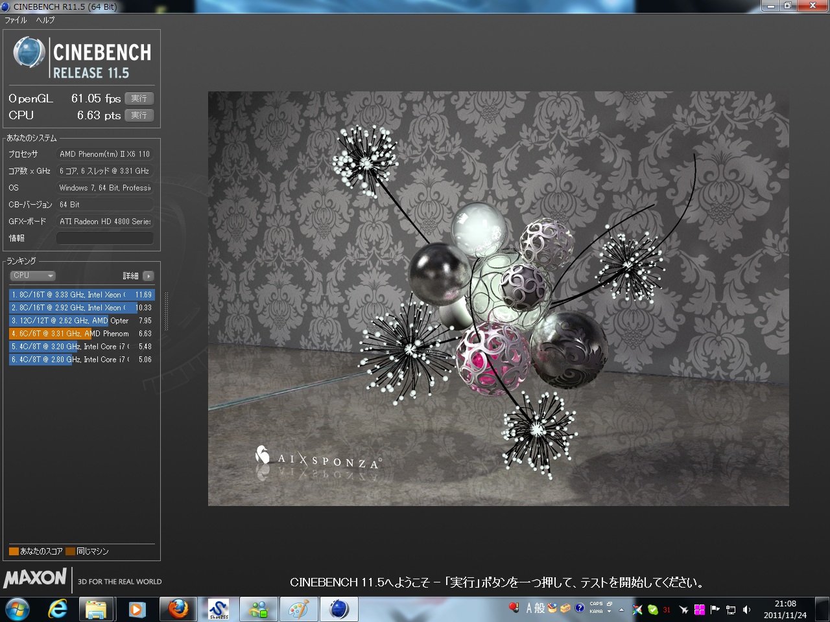Open the Windows Start menu orb
830x622 pixels.
tap(18, 610)
